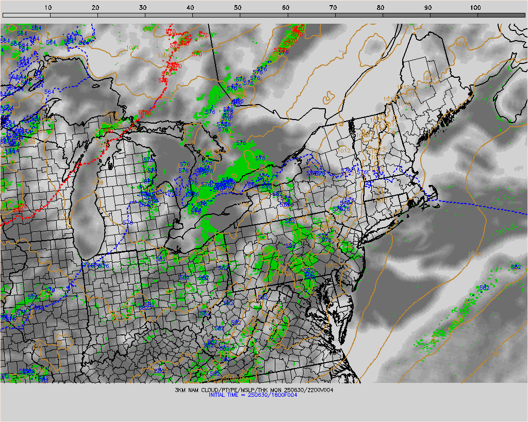Click the cloud scale label 30
The image size is (528, 422).
pyautogui.click(x=143, y=8)
